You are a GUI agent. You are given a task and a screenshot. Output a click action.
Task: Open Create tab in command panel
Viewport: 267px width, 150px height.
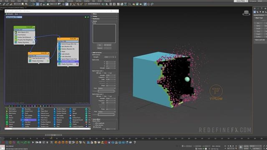[x=255, y=8]
